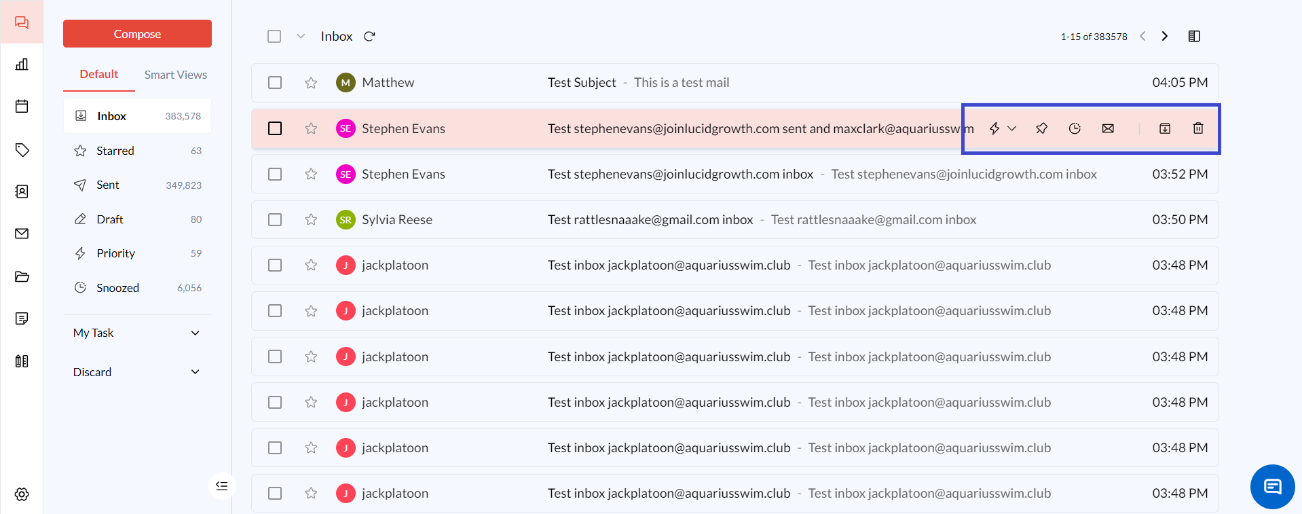Image resolution: width=1302 pixels, height=514 pixels.
Task: Click the Compose button
Action: click(x=137, y=34)
